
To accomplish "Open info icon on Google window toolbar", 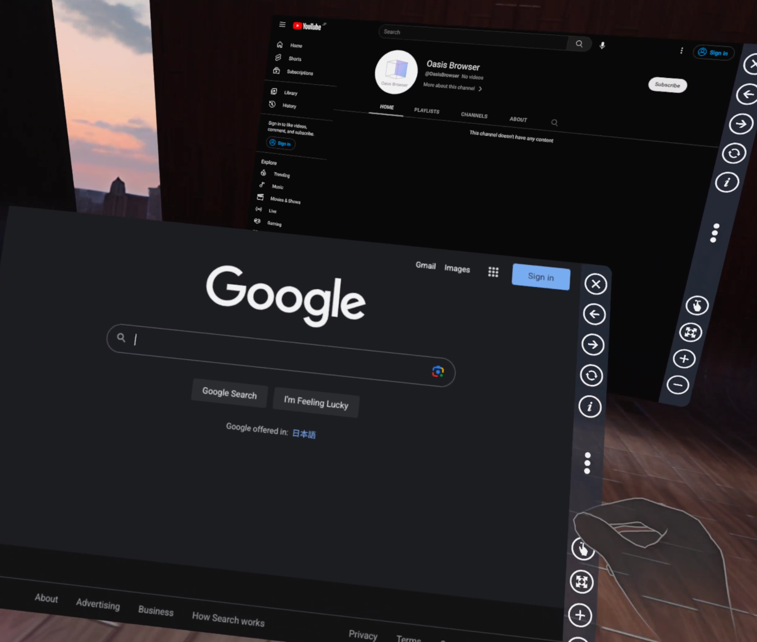I will pos(590,407).
